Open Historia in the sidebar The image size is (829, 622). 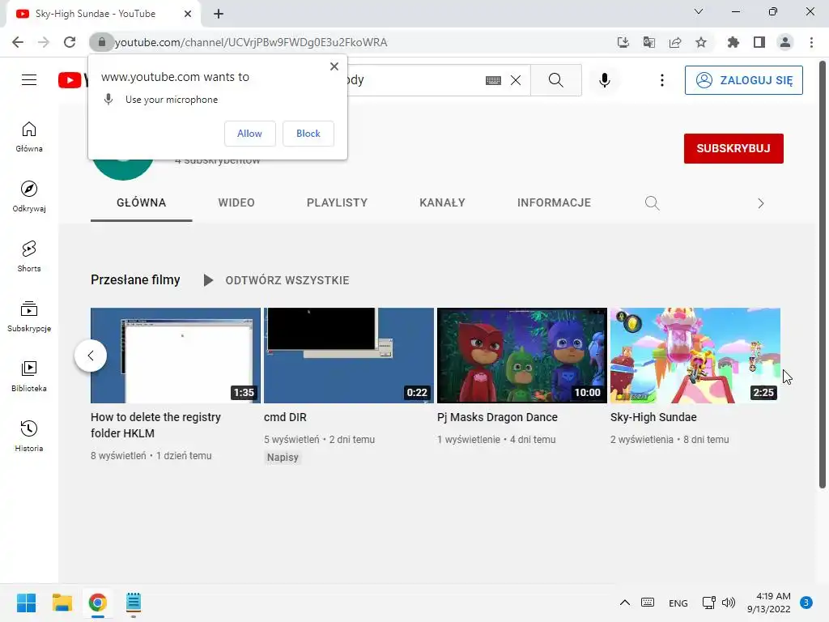[x=29, y=436]
